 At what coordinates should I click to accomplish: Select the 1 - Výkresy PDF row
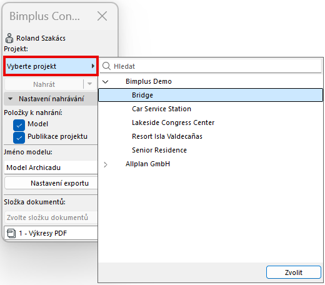coord(51,233)
